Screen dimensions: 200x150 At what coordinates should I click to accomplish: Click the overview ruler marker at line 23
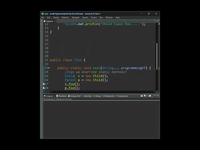159,68
